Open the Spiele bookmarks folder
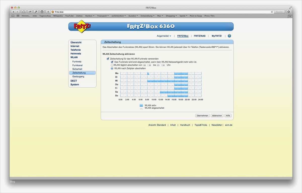The height and width of the screenshot is (193, 302). 183,16
